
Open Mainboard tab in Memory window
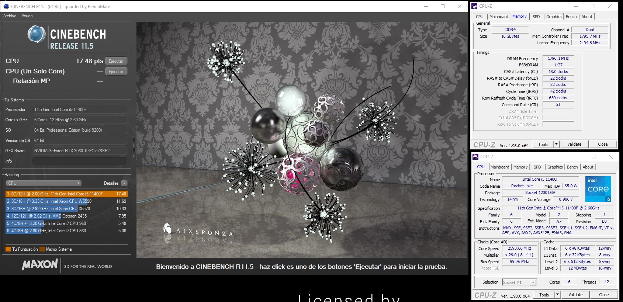499,17
